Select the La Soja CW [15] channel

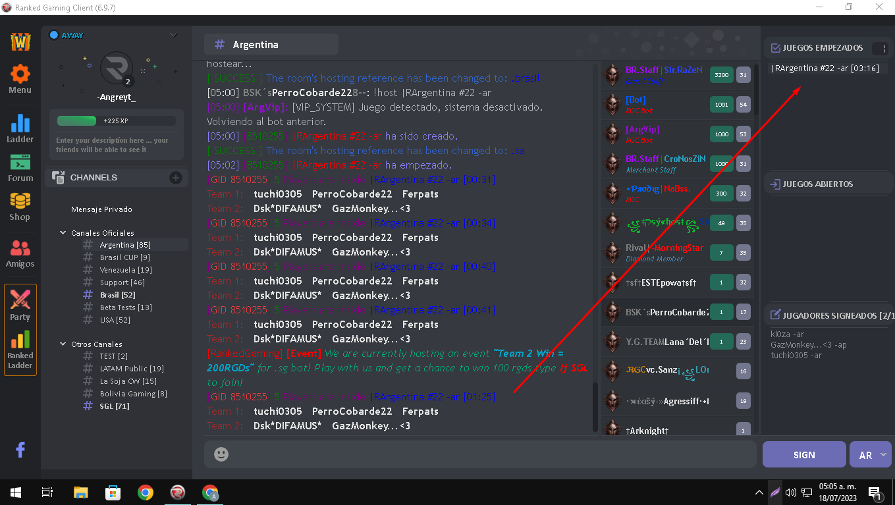(x=128, y=381)
